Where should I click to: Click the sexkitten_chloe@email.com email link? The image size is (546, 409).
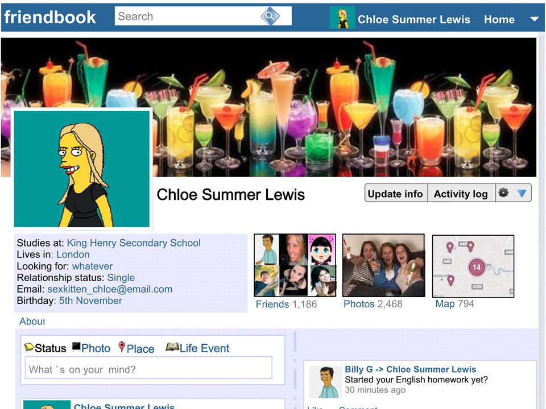pos(110,289)
